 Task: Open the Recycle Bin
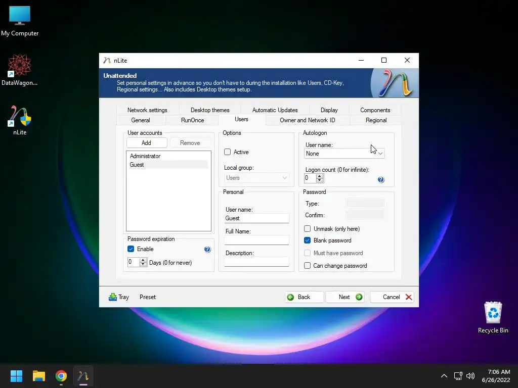pos(493,317)
